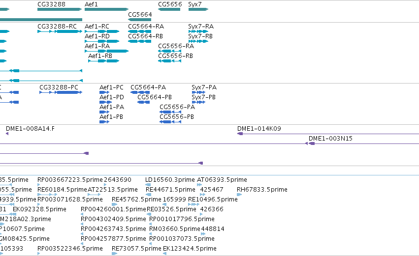Select the CG33288 gene bar
419x256 pixels.
60,9
